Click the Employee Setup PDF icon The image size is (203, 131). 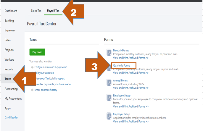[109, 97]
